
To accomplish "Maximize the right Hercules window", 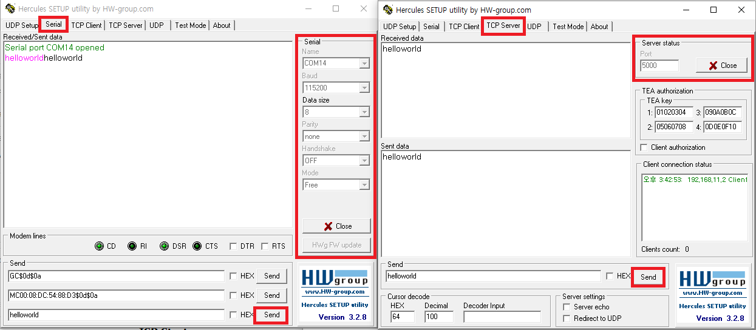I will [x=713, y=10].
